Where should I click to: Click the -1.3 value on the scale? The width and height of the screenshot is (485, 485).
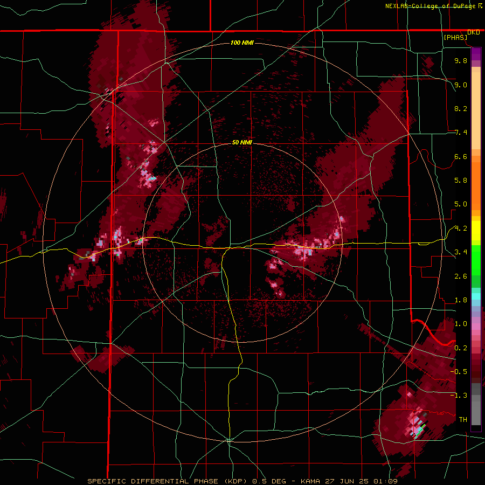(x=459, y=396)
